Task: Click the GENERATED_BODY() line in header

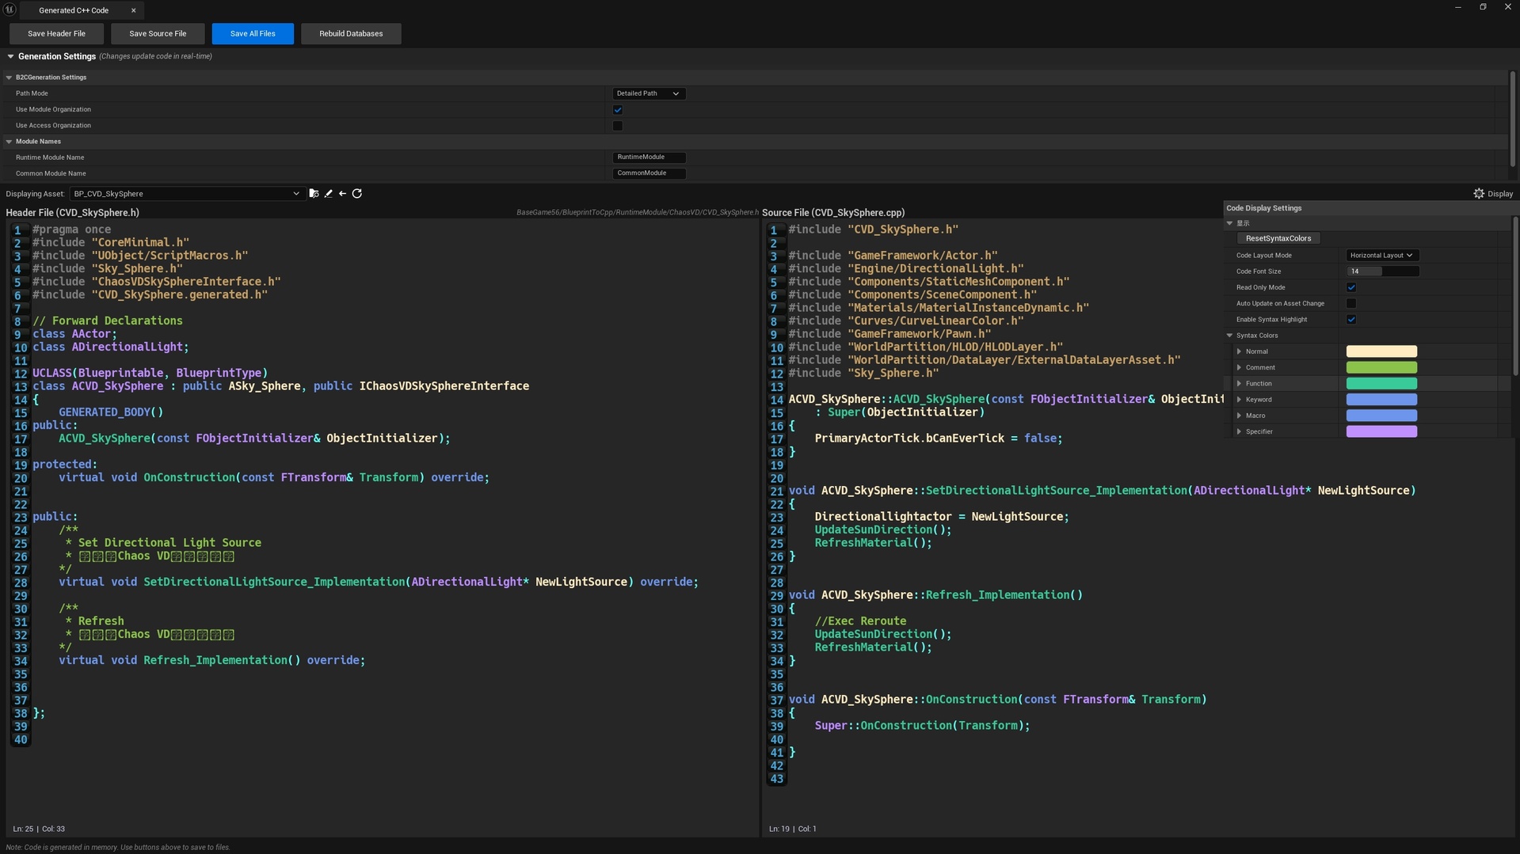Action: pos(111,412)
